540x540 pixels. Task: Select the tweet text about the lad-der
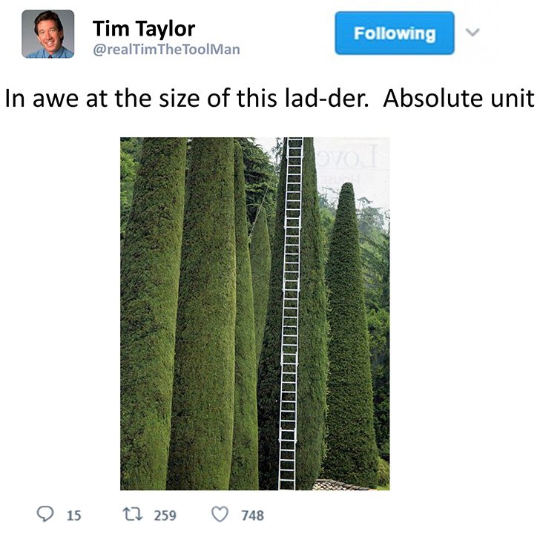coord(270,99)
